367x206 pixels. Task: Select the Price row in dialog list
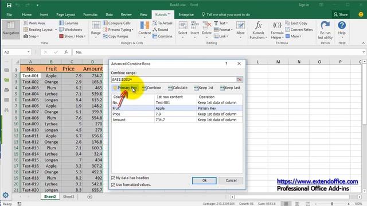pos(177,114)
